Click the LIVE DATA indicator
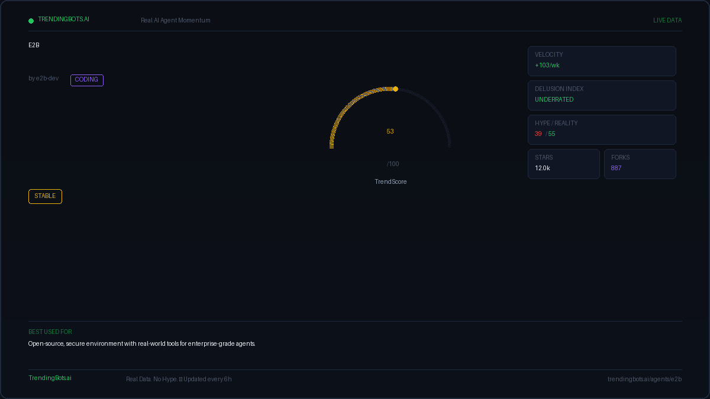The width and height of the screenshot is (710, 399). coord(667,21)
